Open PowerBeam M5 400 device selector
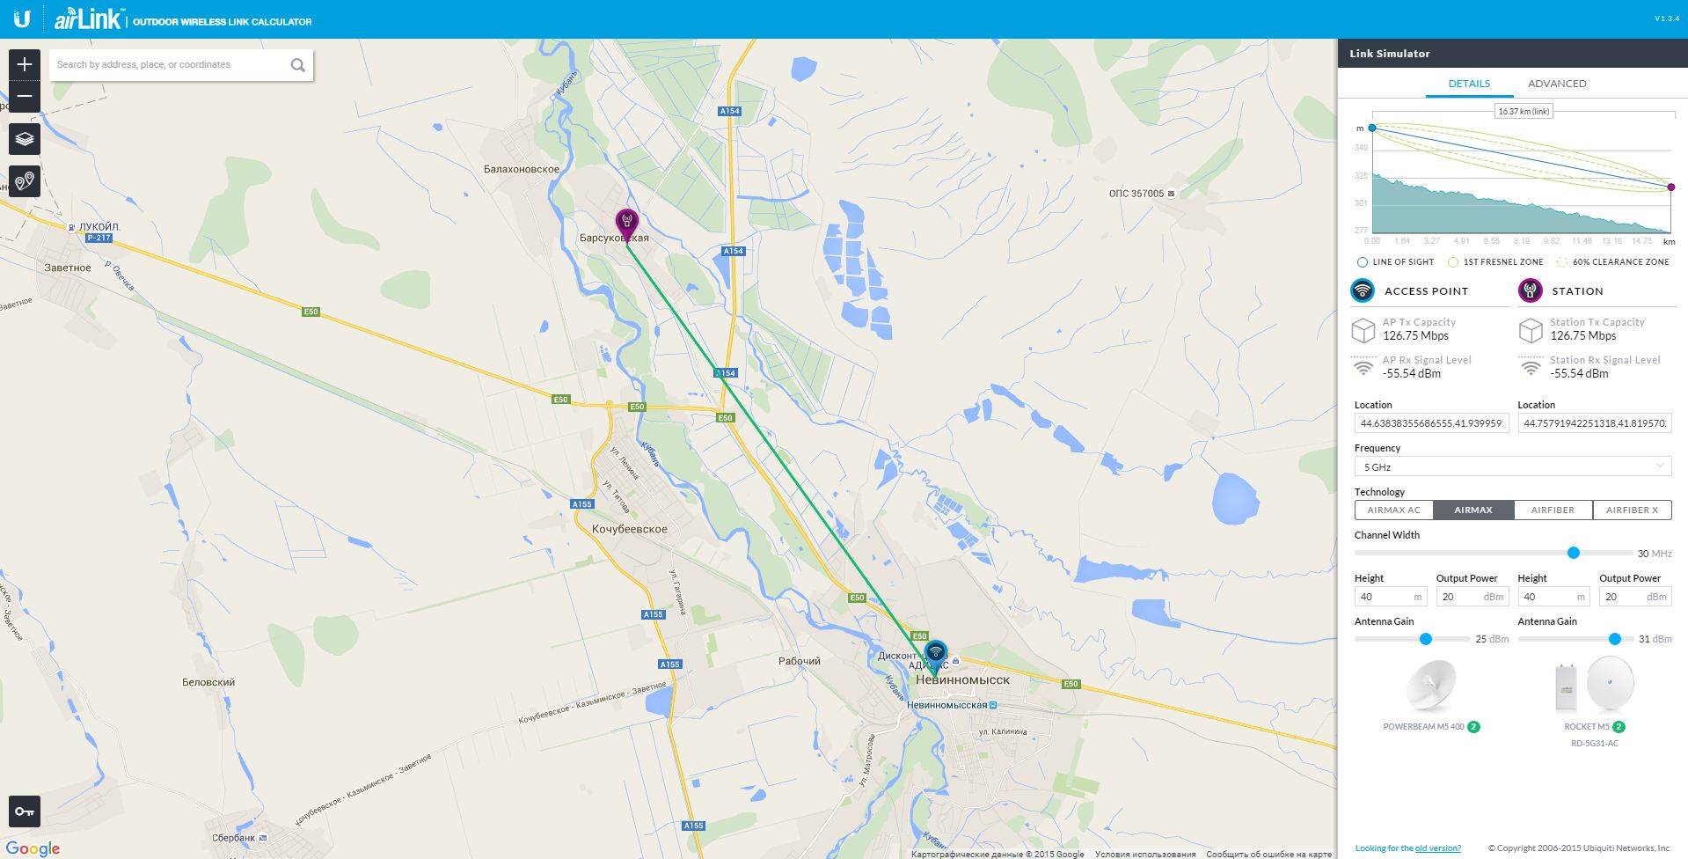The width and height of the screenshot is (1688, 859). tap(1431, 695)
